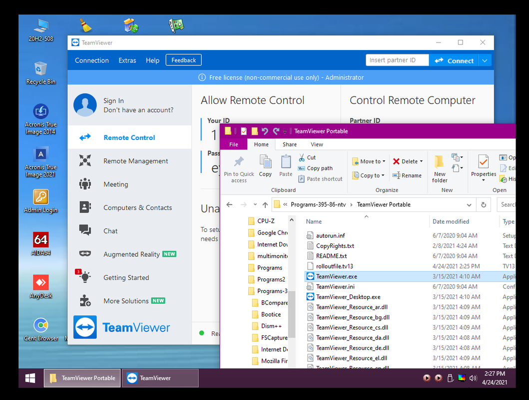529x400 pixels.
Task: Click Paste shortcut in Explorer ribbon
Action: tap(321, 179)
